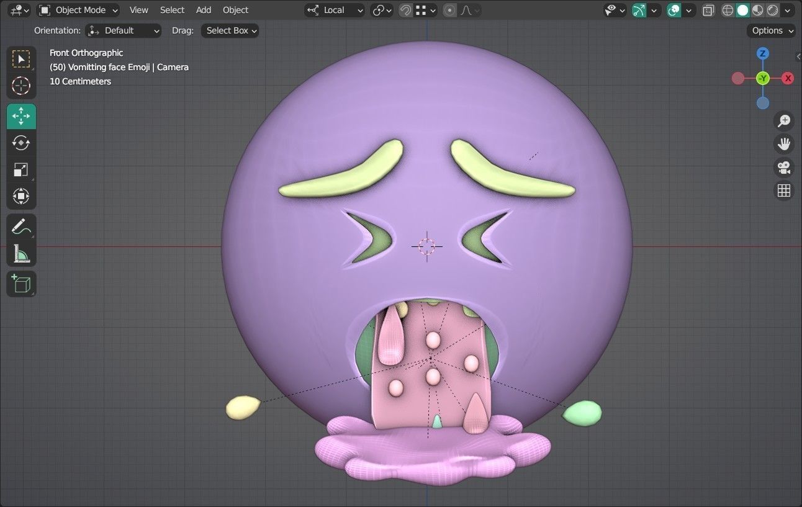Click the 'Vomitting face Emoji | Camera' text

click(129, 67)
